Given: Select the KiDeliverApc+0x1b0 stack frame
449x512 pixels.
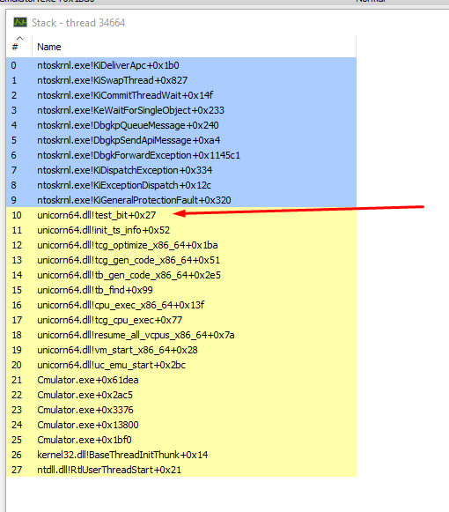Looking at the screenshot, I should click(x=181, y=65).
